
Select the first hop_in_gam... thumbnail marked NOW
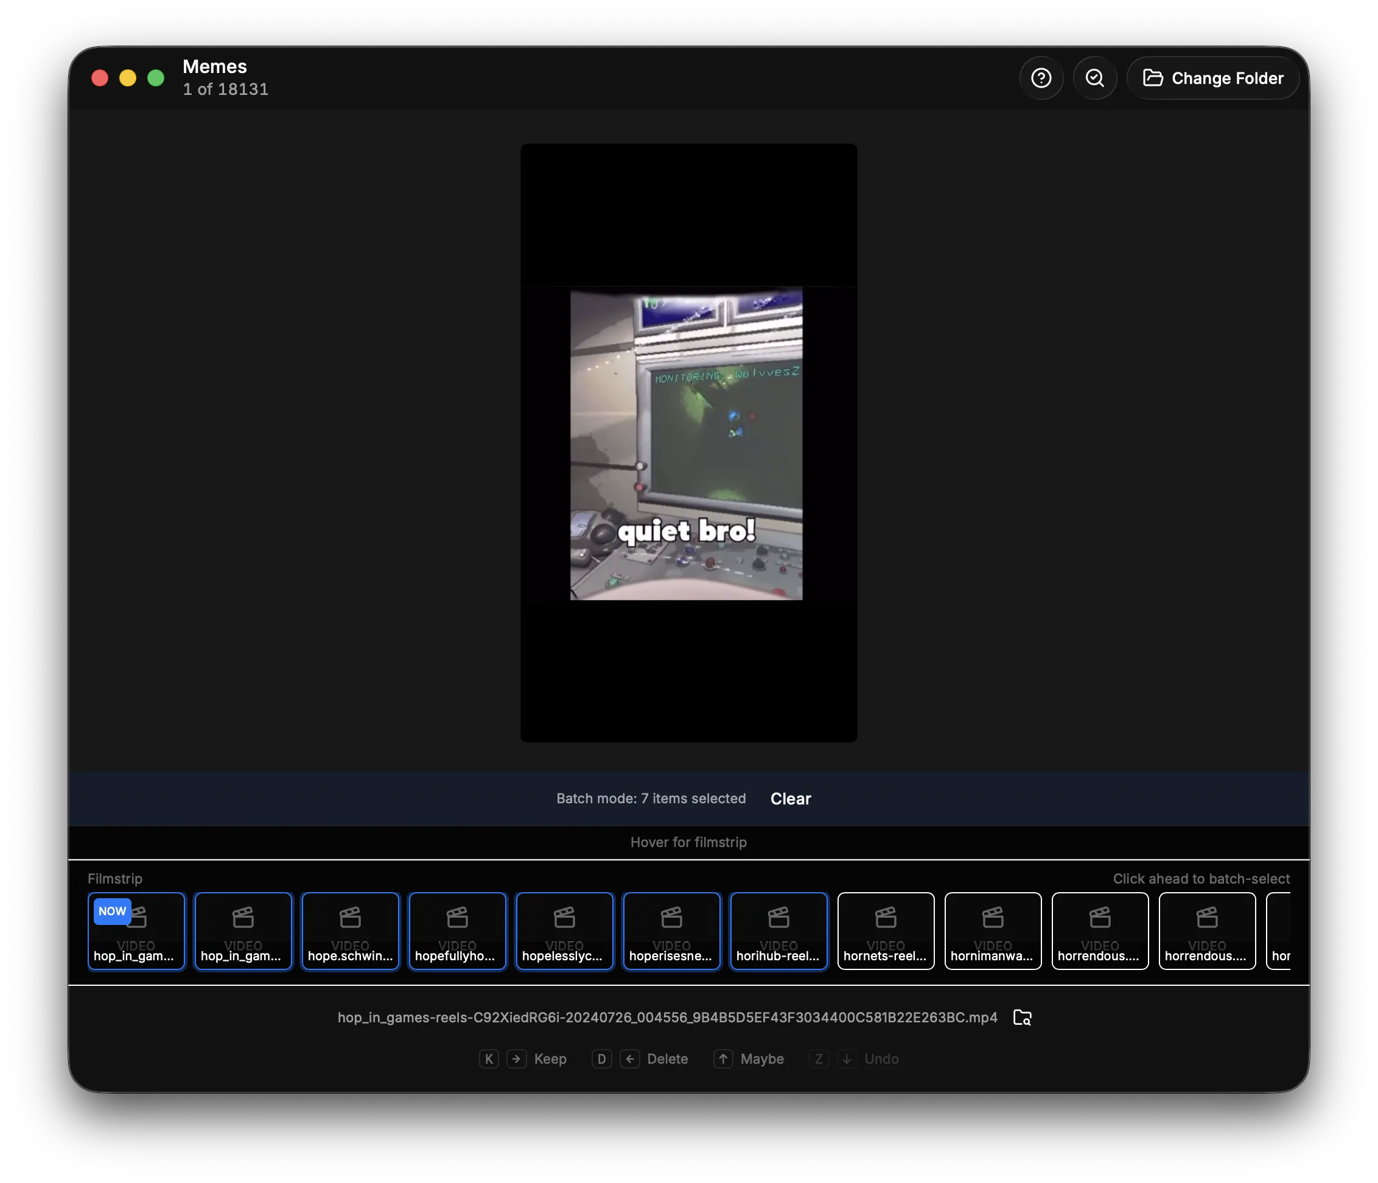[136, 930]
